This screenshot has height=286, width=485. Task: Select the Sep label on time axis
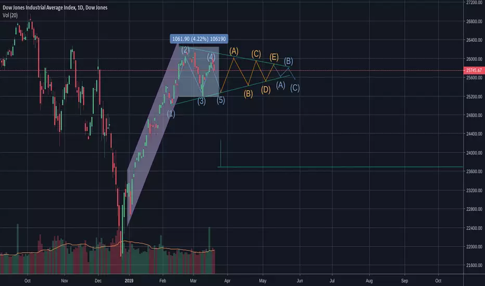404,281
